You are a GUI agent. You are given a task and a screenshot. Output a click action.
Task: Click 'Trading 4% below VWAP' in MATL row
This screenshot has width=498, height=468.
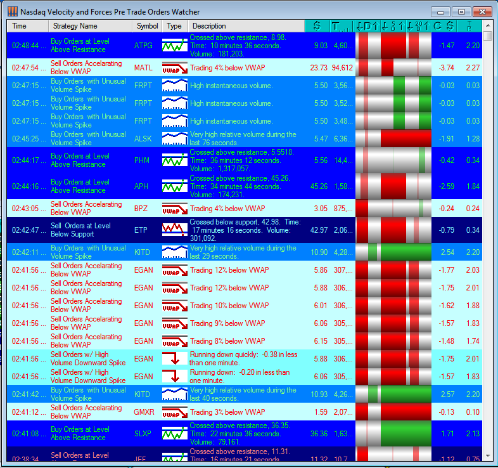tap(227, 68)
